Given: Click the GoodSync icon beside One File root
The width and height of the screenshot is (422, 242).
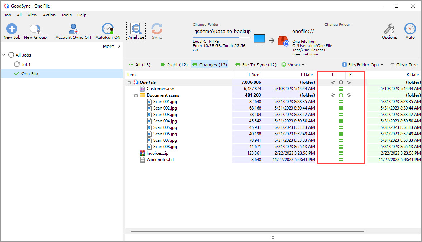Looking at the screenshot, I should pyautogui.click(x=136, y=82).
